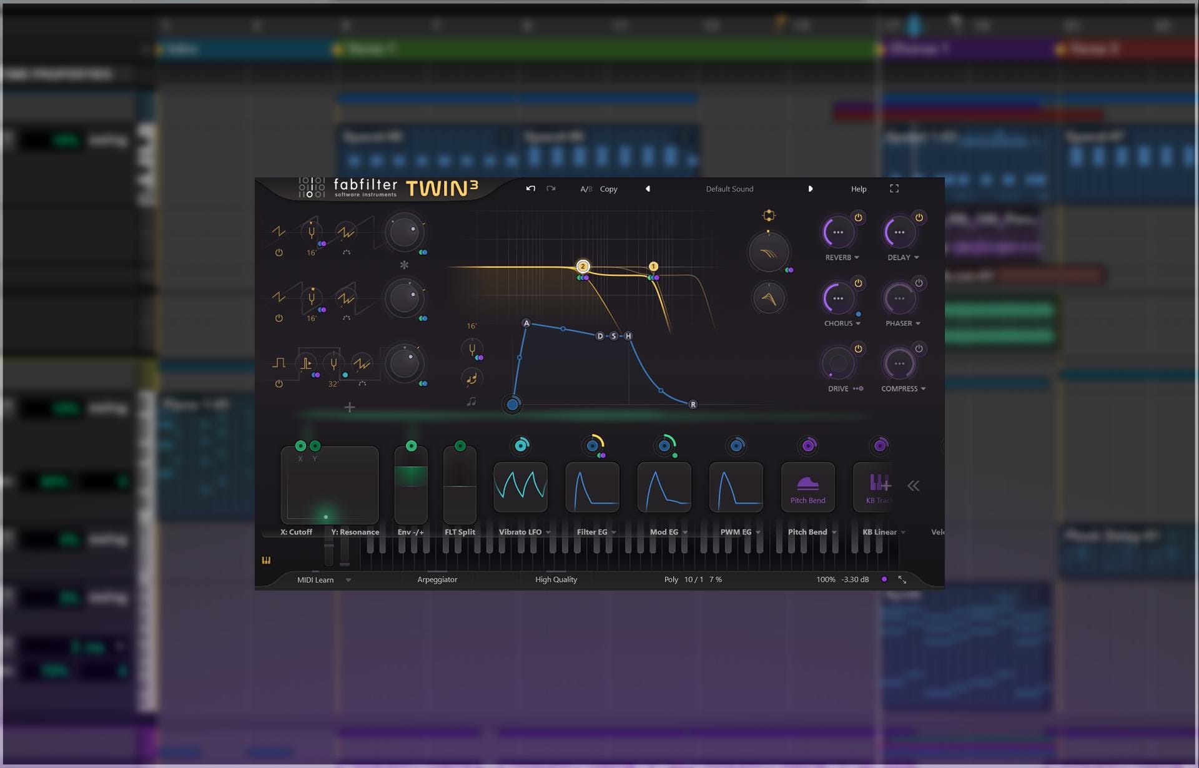Image resolution: width=1199 pixels, height=768 pixels.
Task: Turn off the Drive effect power button
Action: click(x=858, y=348)
